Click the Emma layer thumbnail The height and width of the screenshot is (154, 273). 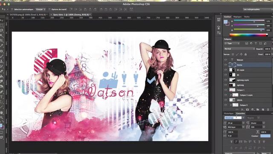pyautogui.click(x=232, y=65)
